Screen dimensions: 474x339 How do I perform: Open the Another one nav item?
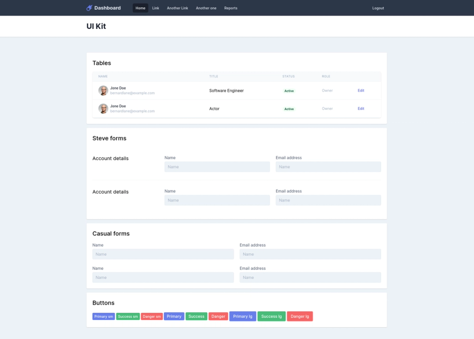pyautogui.click(x=206, y=8)
